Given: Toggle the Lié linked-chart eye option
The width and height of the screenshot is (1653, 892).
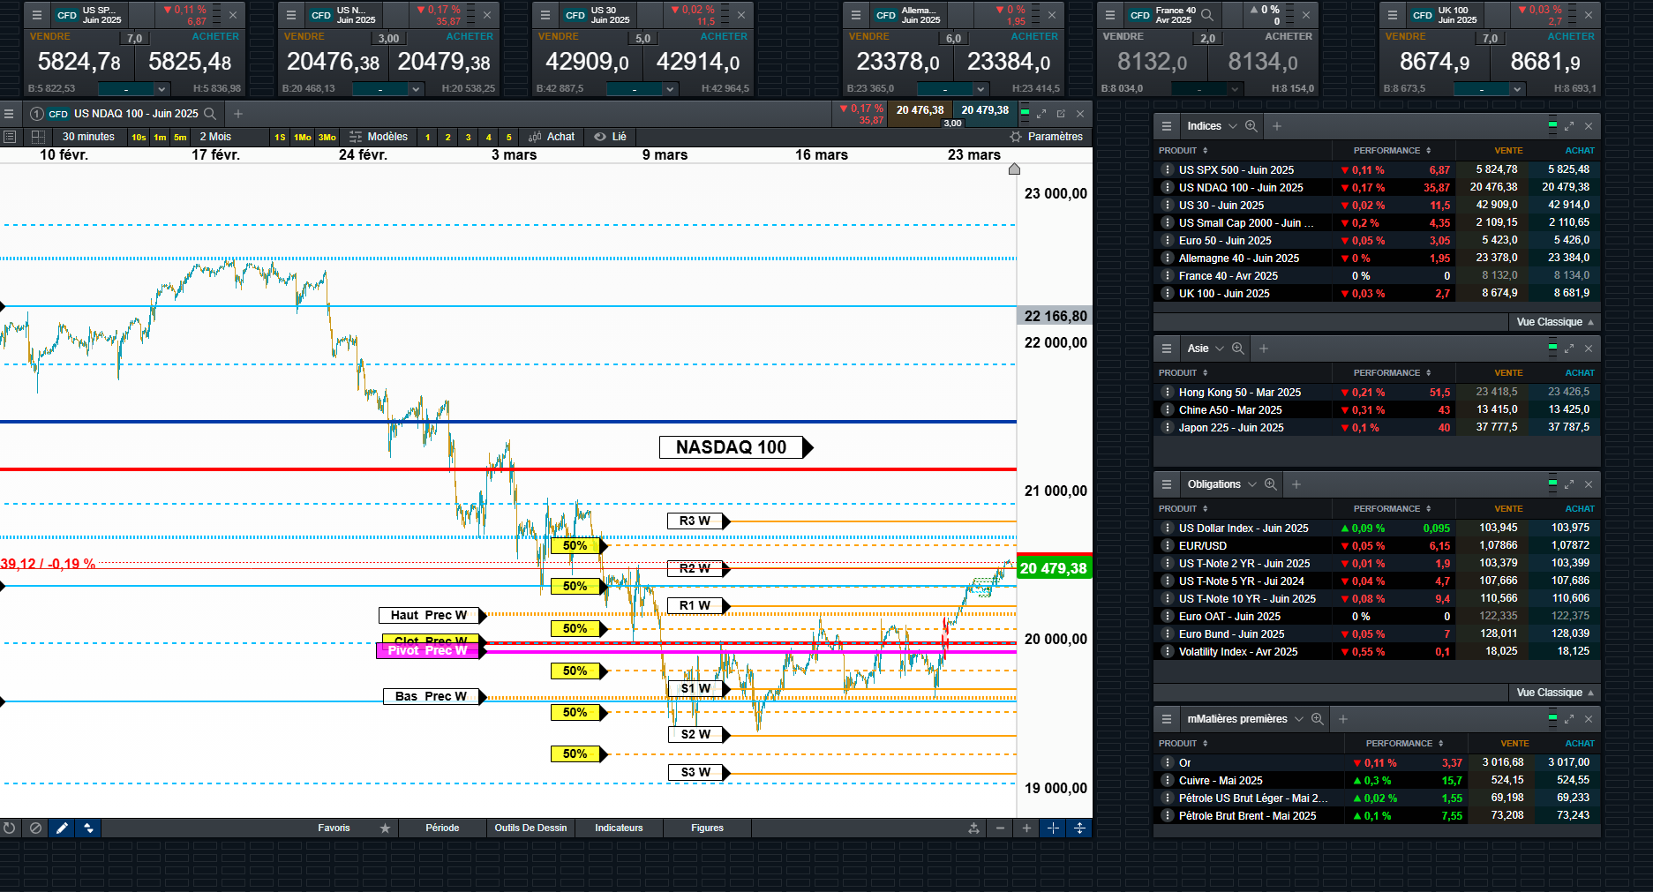Looking at the screenshot, I should tap(610, 137).
